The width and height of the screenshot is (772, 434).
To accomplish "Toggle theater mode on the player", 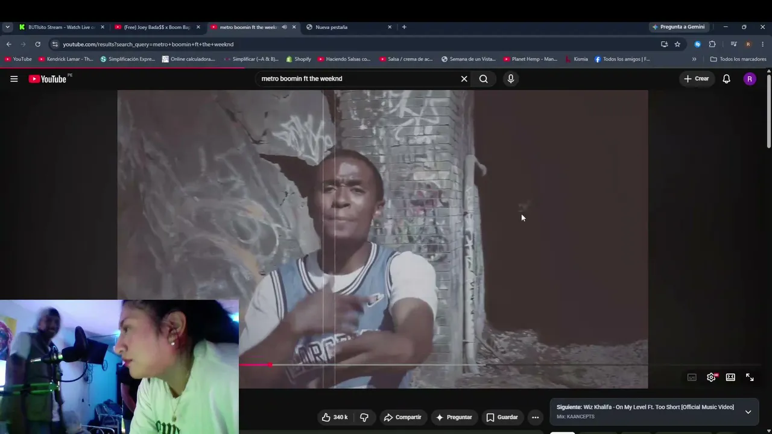I will 730,377.
